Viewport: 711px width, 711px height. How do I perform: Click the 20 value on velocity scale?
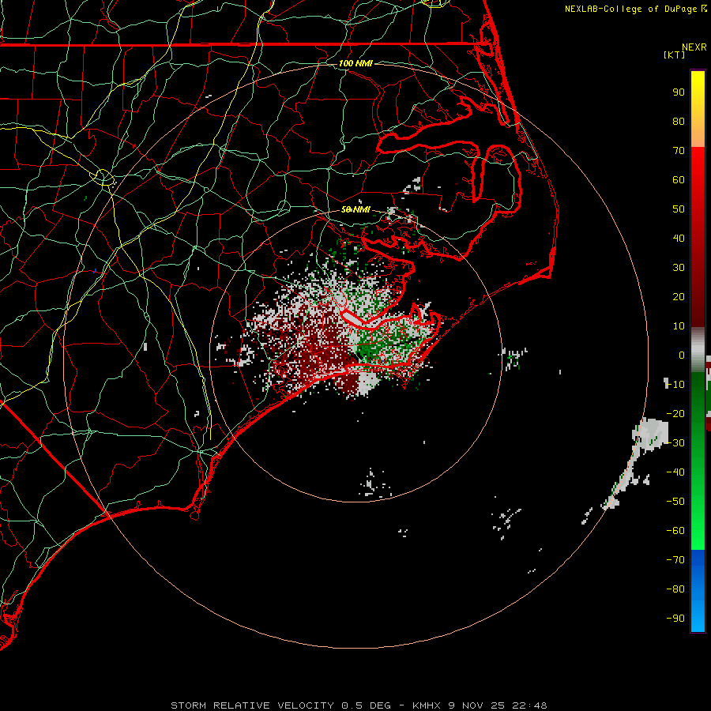(x=679, y=297)
